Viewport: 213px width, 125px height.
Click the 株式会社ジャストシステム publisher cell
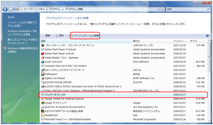click(x=146, y=111)
